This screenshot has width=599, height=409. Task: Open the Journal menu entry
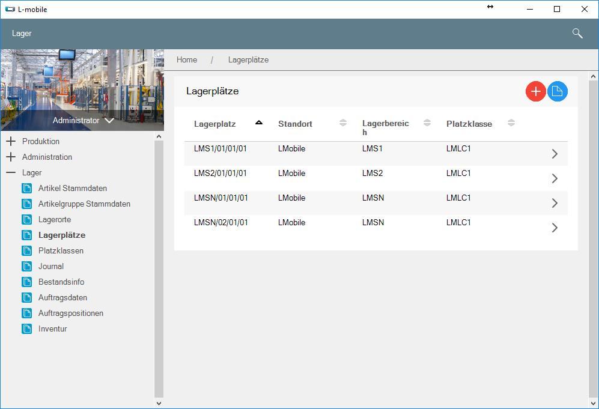51,267
